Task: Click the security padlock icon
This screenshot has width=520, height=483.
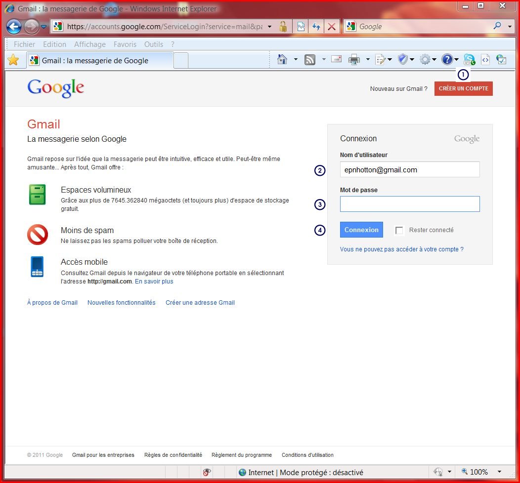Action: 283,27
